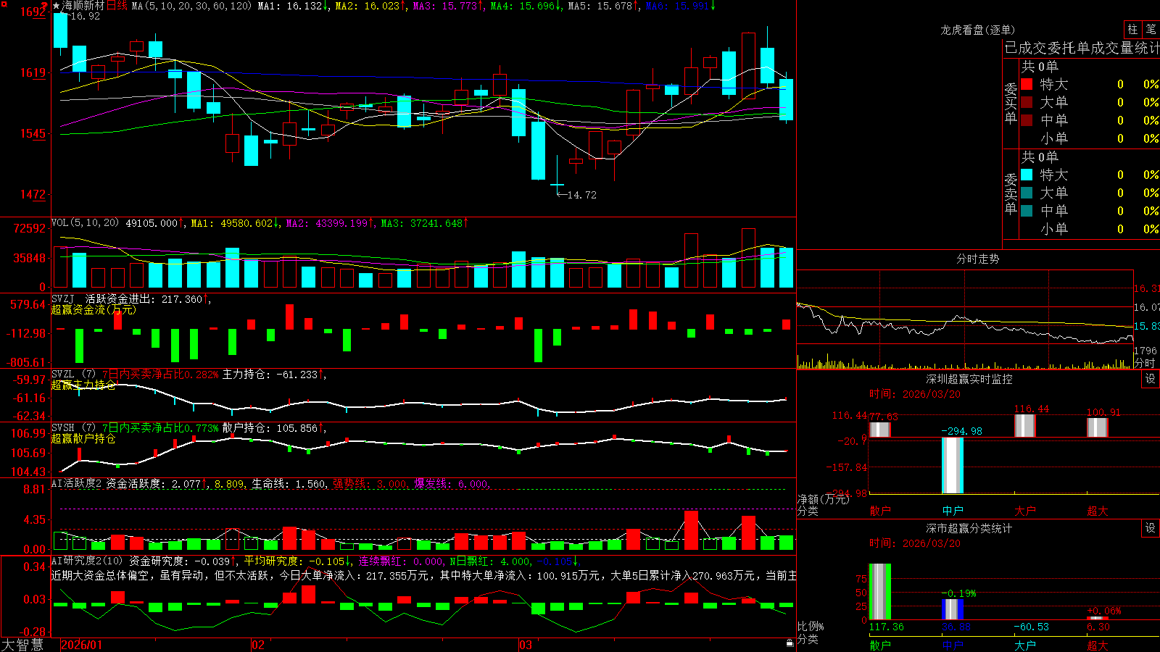Click the 分时走势 panel title
Screen dimensions: 1160x652
[x=977, y=259]
